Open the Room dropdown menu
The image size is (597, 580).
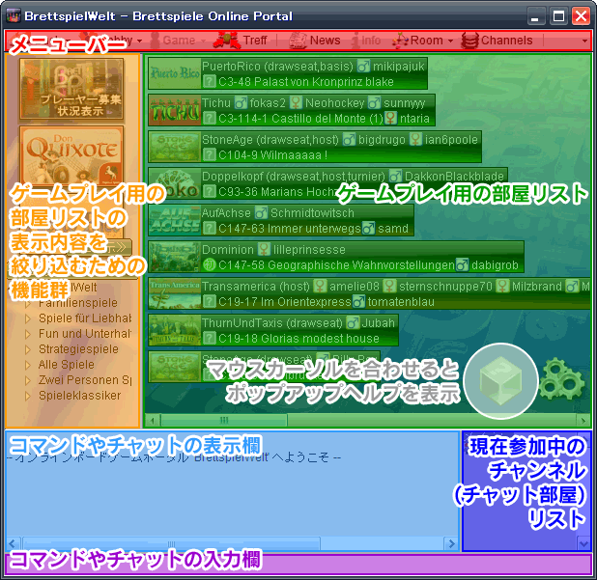coord(425,41)
